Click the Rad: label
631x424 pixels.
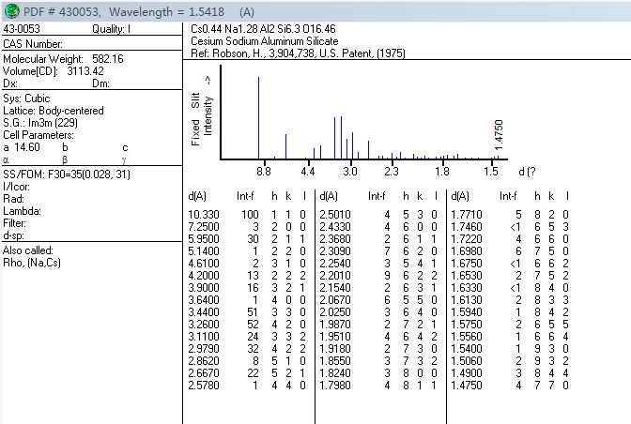pos(14,199)
